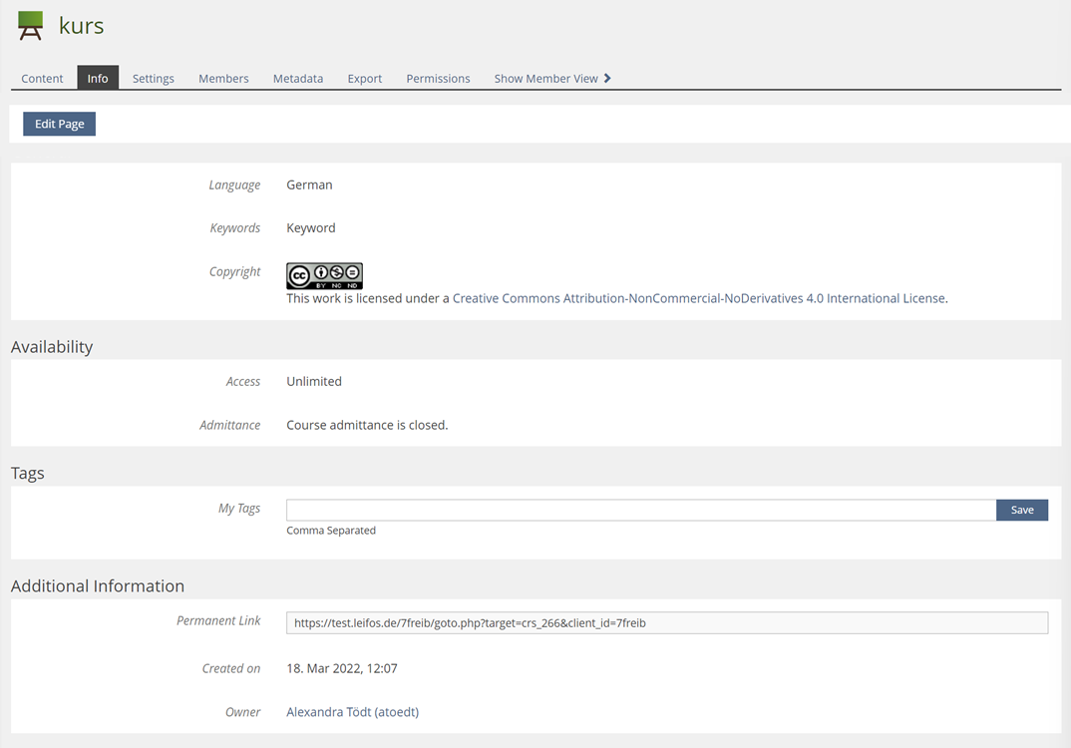Switch to the Export tab
This screenshot has width=1071, height=748.
(x=365, y=78)
